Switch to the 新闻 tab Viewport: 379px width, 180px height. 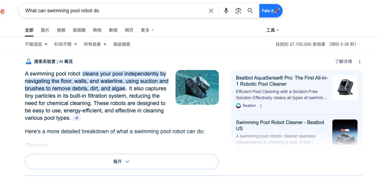tap(113, 30)
